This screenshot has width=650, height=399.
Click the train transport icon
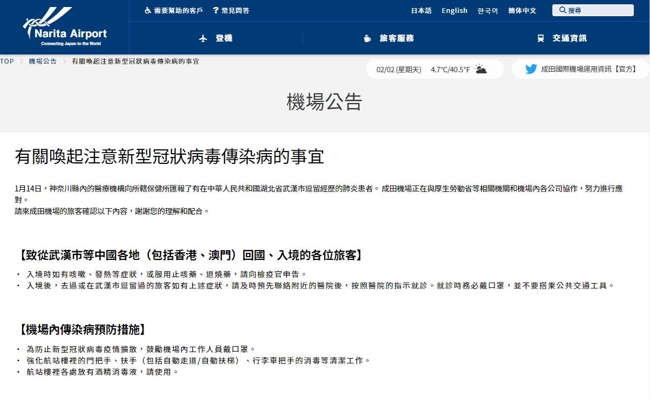pos(540,38)
